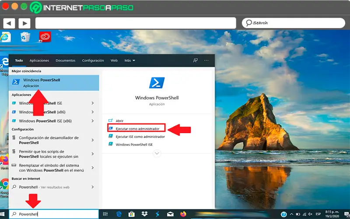This screenshot has width=350, height=219.
Task: Click the Windows Start button
Action: pyautogui.click(x=3, y=214)
